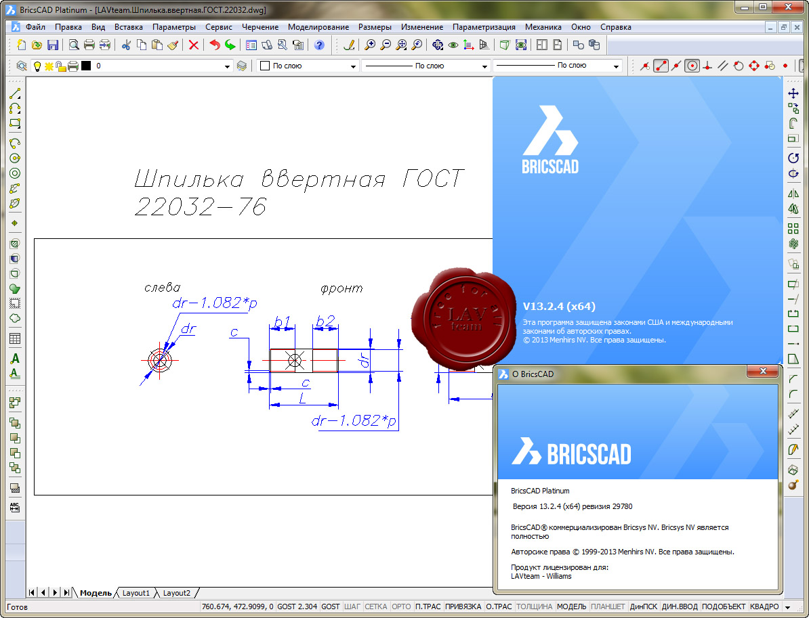This screenshot has height=618, width=809.
Task: Go to the last layout tab arrow
Action: 66,593
